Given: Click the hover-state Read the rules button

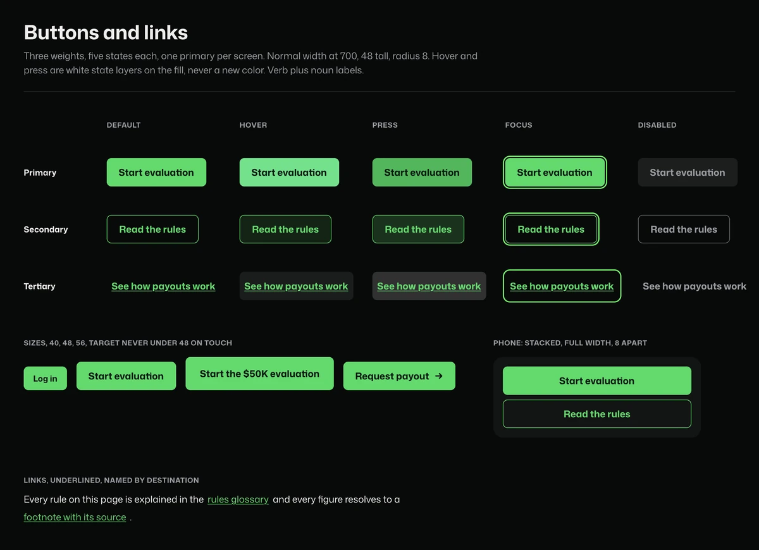Looking at the screenshot, I should (285, 229).
